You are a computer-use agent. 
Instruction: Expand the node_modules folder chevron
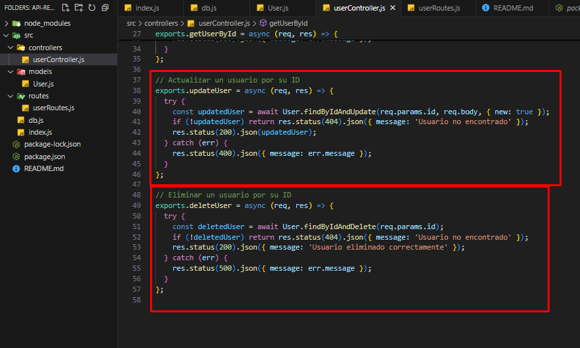(6, 23)
